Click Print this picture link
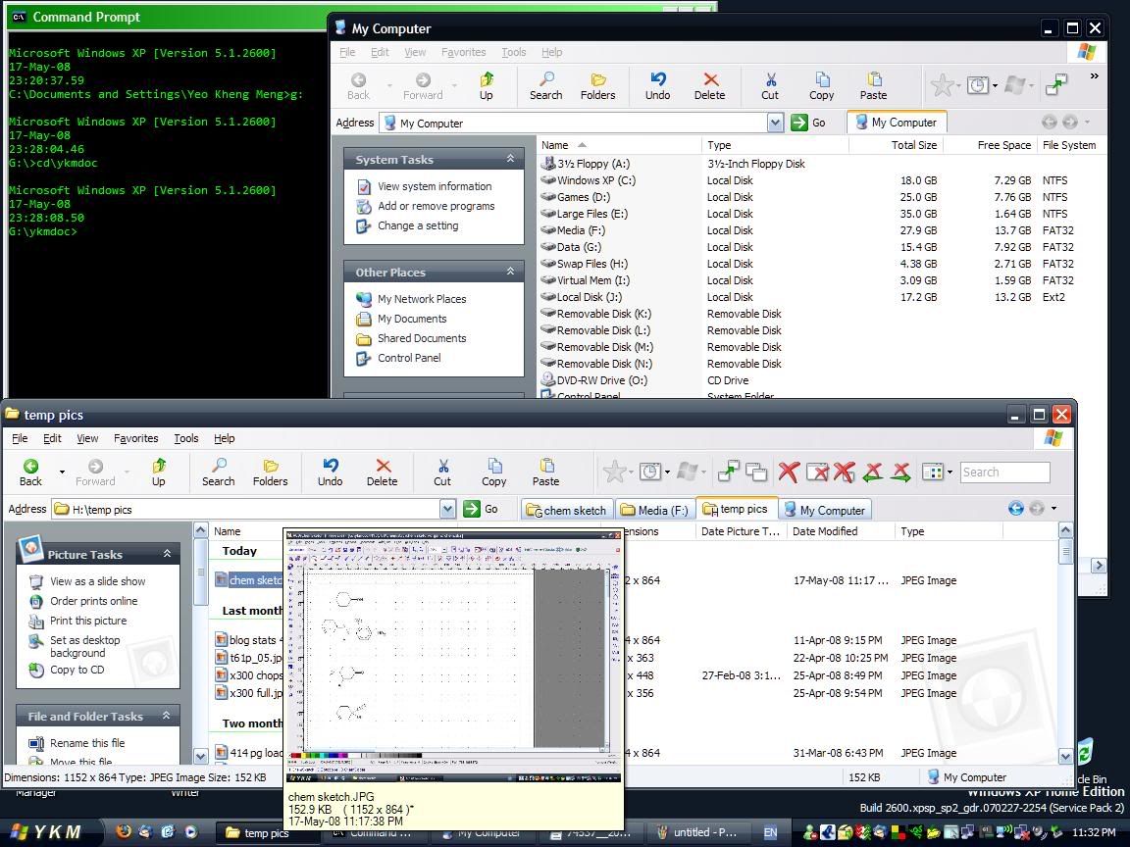The image size is (1130, 847). click(x=88, y=621)
